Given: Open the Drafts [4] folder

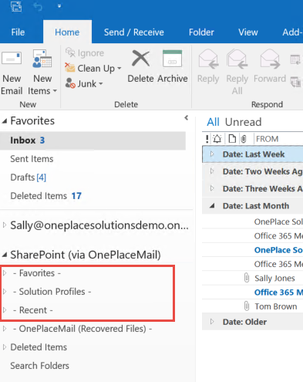Looking at the screenshot, I should click(29, 177).
